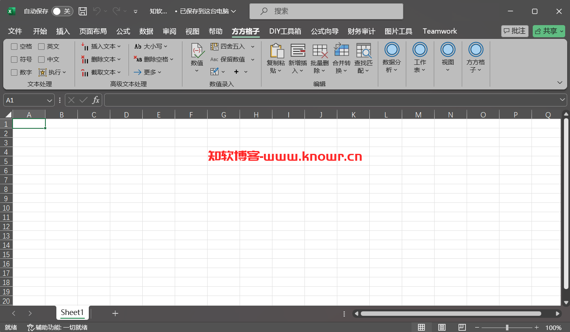Click the 四舍五入 rounding icon
The image size is (570, 332).
tap(214, 47)
